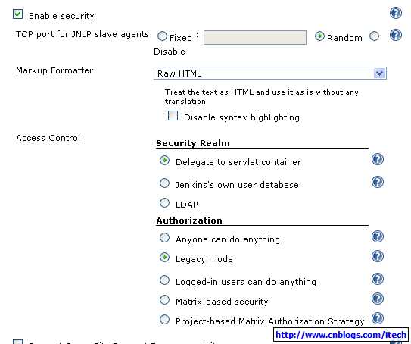411x344 pixels.
Task: Open help for Logged-in users can do anything
Action: 378,279
